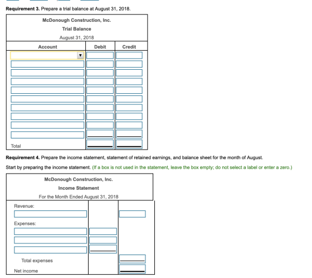This screenshot has width=312, height=278.
Task: Select the fourth-row Account field in Trial Balance
Action: 47,82
